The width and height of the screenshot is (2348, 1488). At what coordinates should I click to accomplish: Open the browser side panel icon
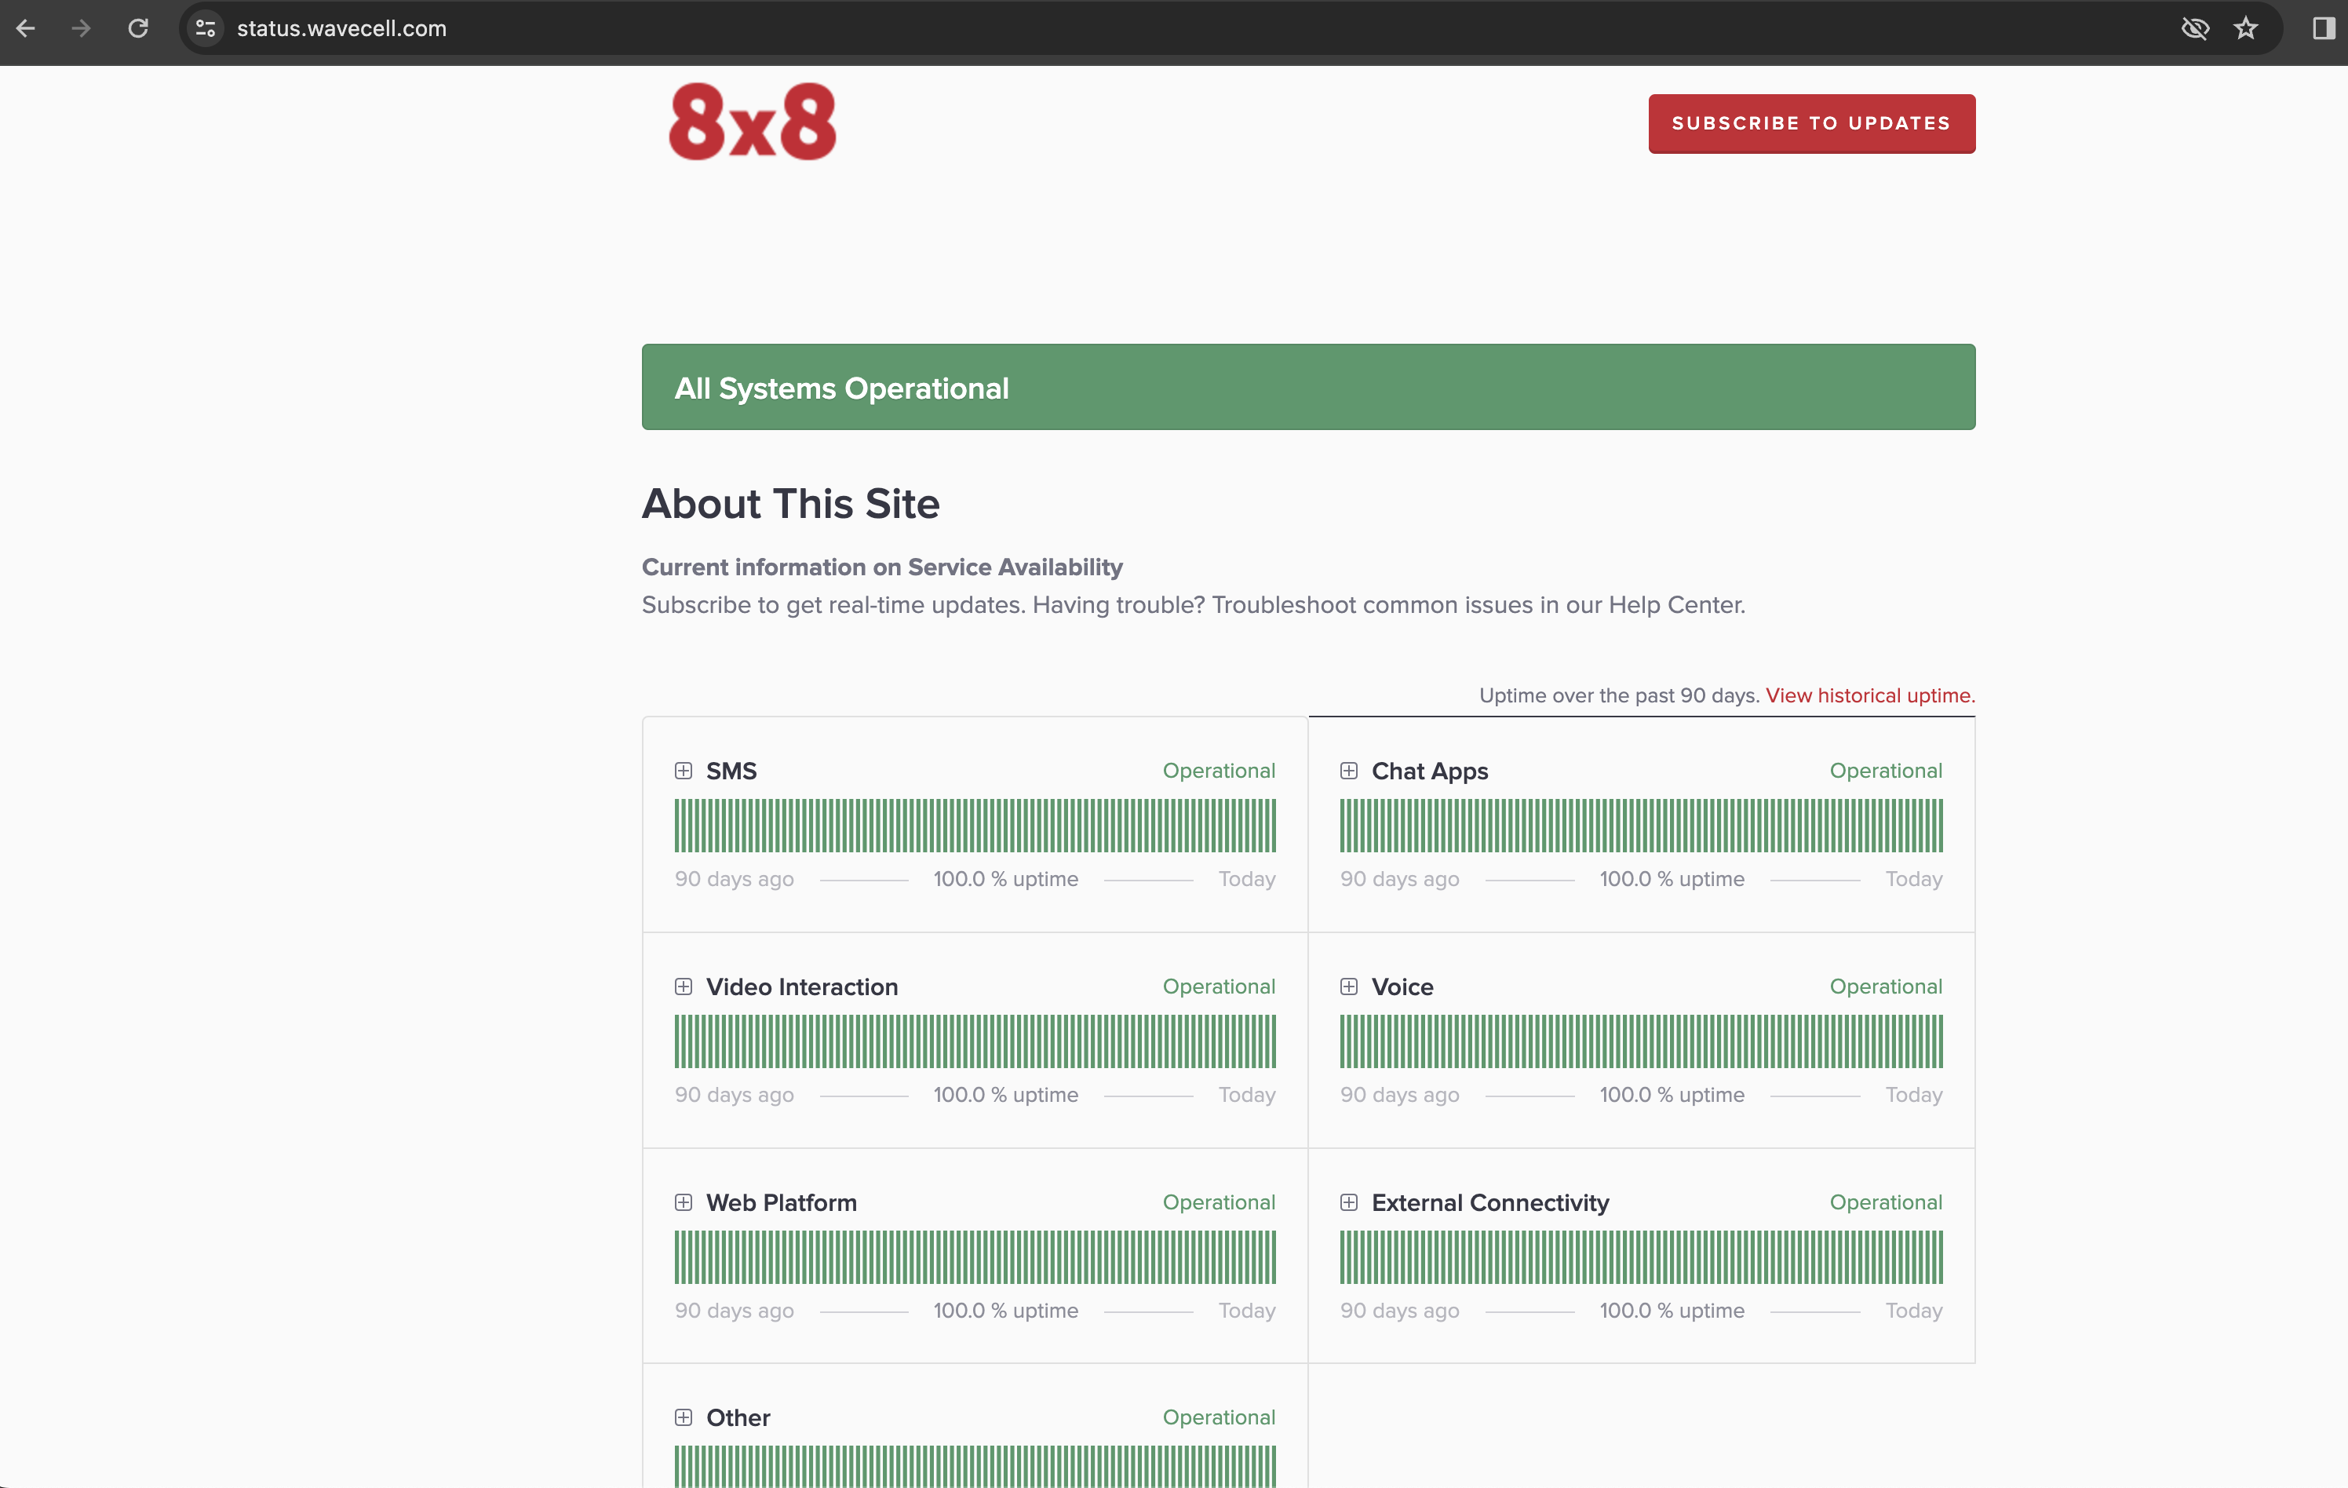click(2324, 28)
